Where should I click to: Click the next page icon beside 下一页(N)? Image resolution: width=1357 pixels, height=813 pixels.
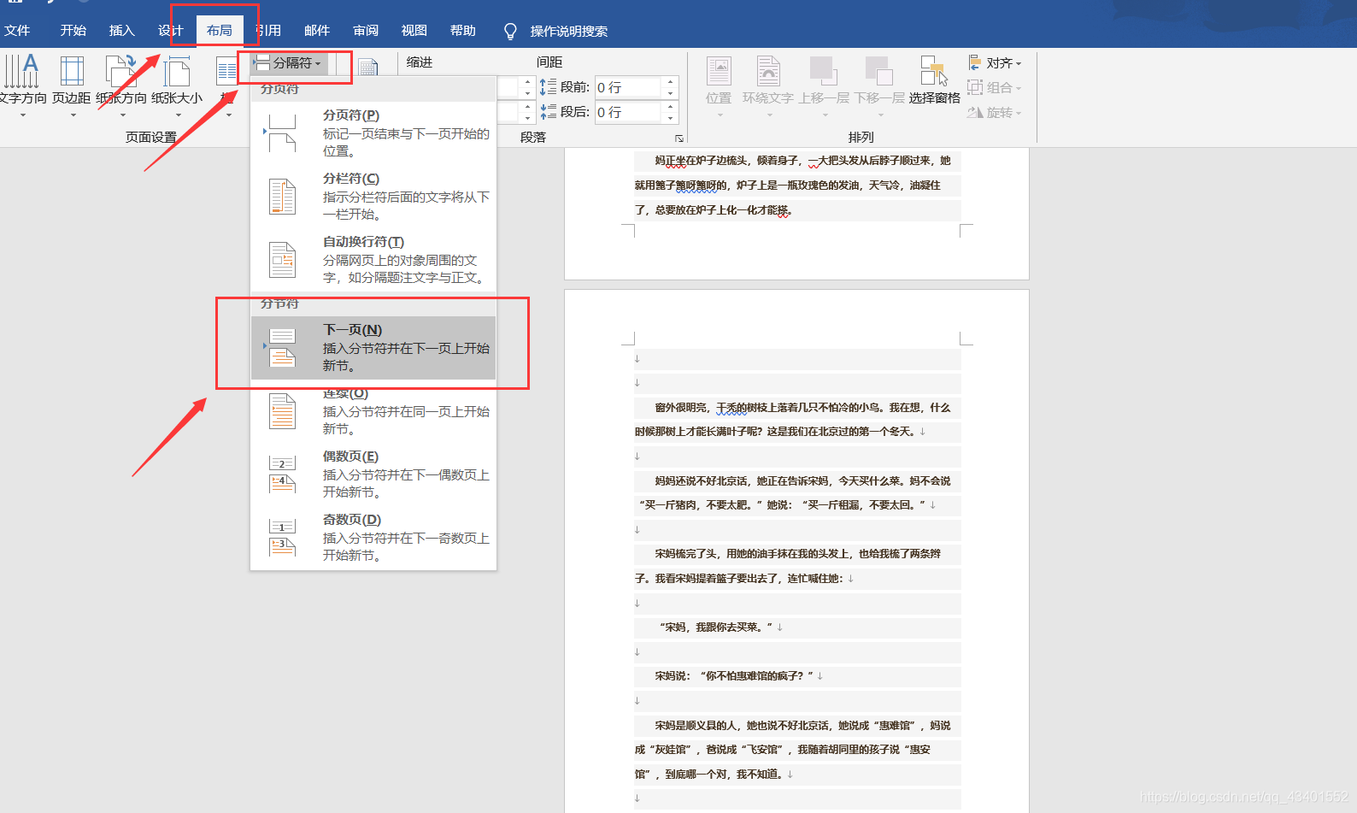(281, 347)
